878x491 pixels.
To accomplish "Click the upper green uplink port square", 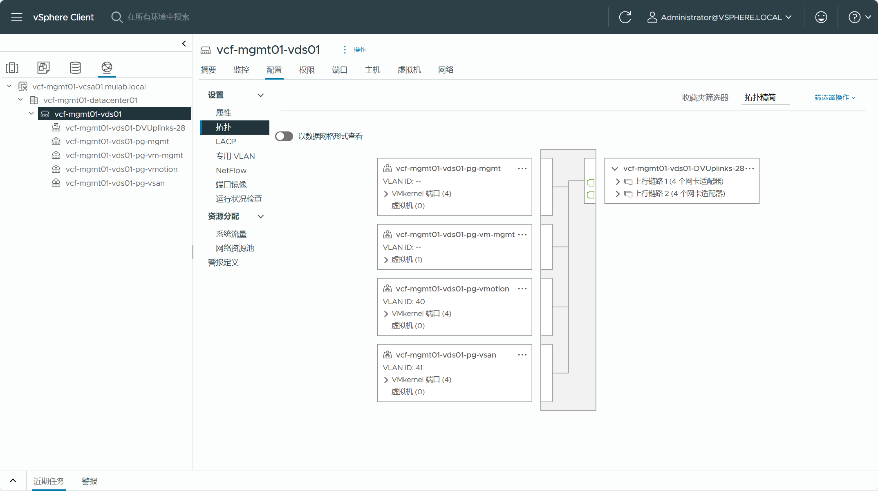I will (x=591, y=182).
